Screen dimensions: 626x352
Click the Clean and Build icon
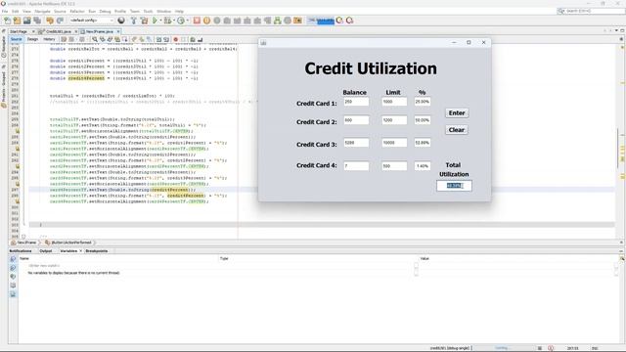[144, 21]
